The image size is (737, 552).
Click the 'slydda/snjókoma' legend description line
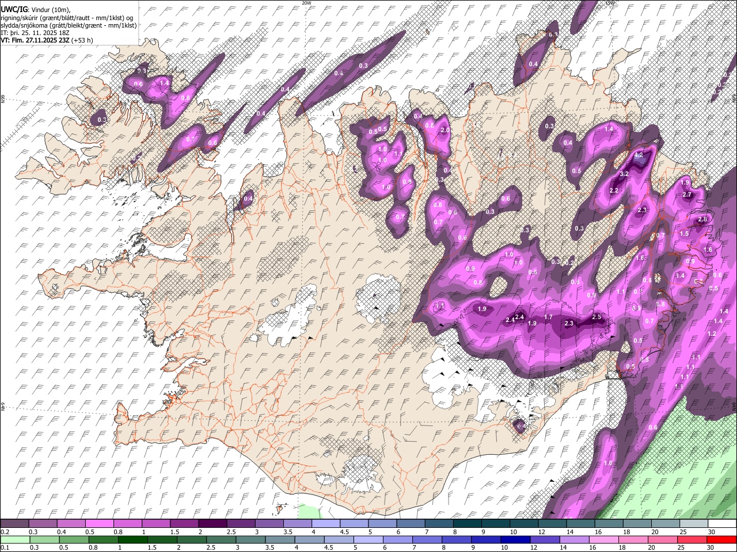point(69,25)
